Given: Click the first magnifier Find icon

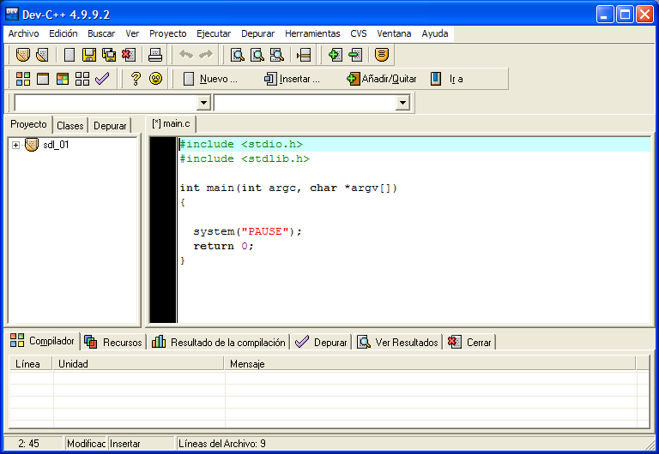Looking at the screenshot, I should pyautogui.click(x=238, y=55).
